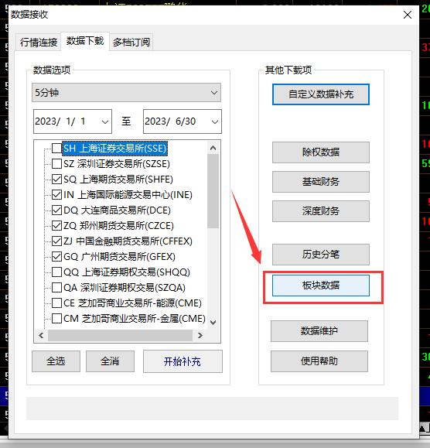Switch to the 行情连接 tab

(x=38, y=43)
